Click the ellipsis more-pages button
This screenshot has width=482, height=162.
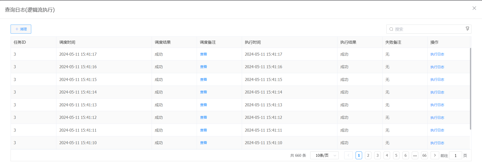[415, 155]
